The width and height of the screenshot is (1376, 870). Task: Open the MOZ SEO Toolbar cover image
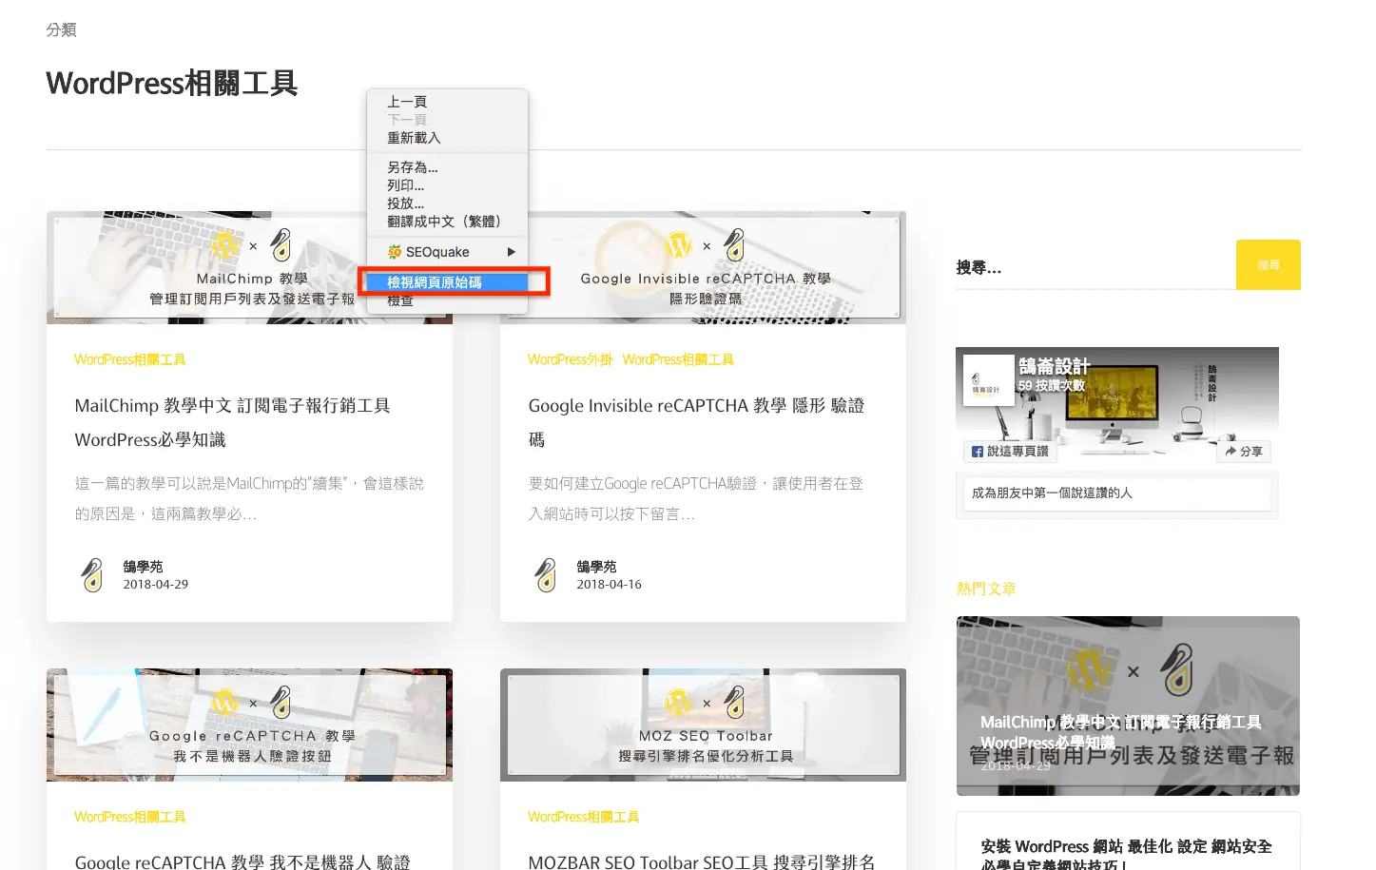(x=703, y=725)
